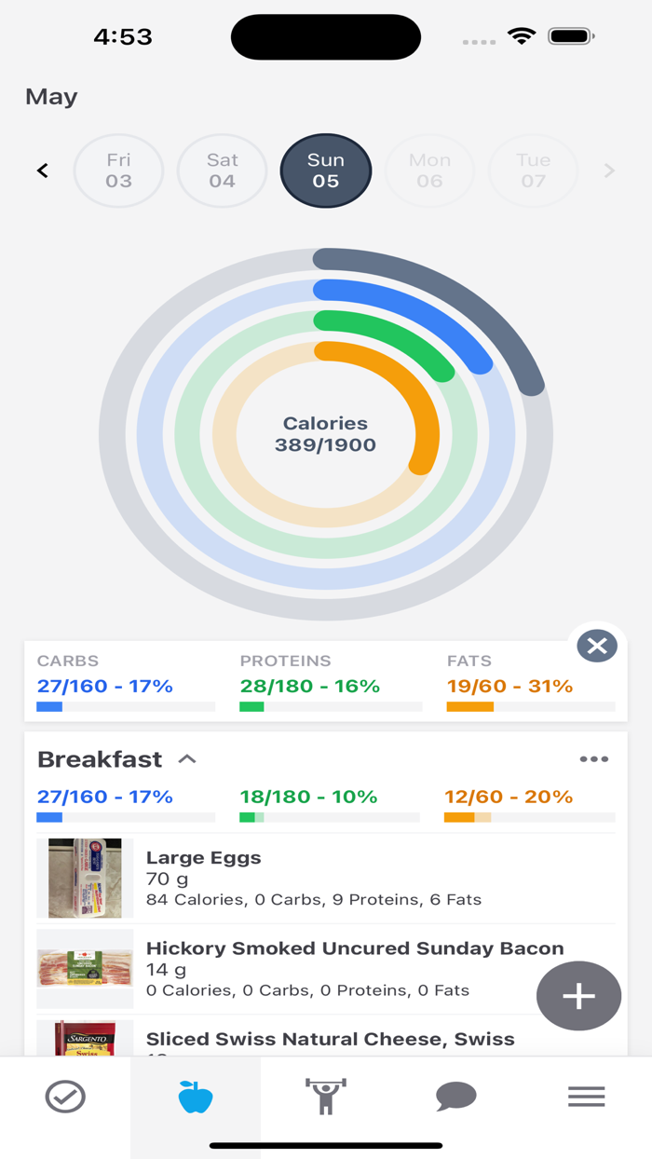Collapse the Breakfast section chevron
Screen dimensions: 652x1159
187,759
